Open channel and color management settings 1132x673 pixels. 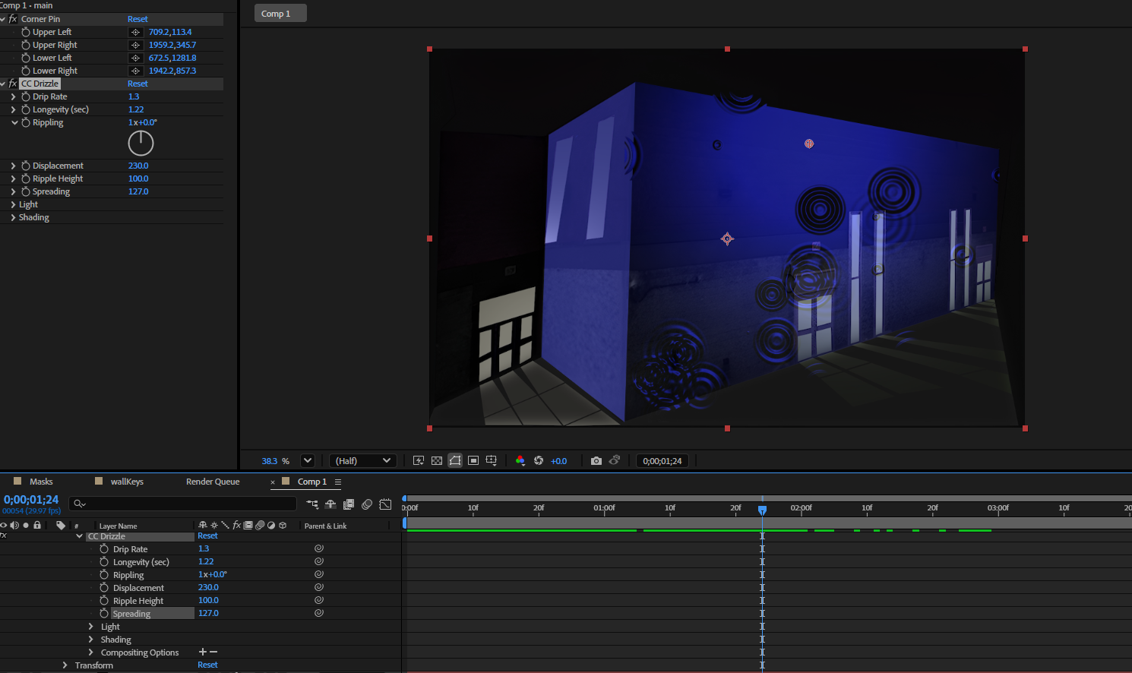[520, 460]
